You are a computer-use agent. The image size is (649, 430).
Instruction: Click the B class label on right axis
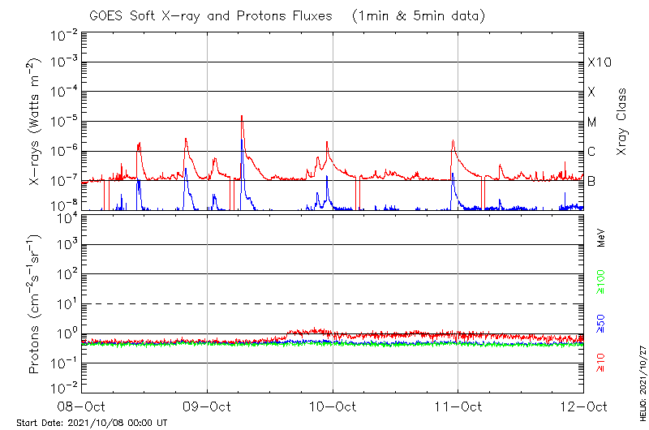click(x=591, y=181)
